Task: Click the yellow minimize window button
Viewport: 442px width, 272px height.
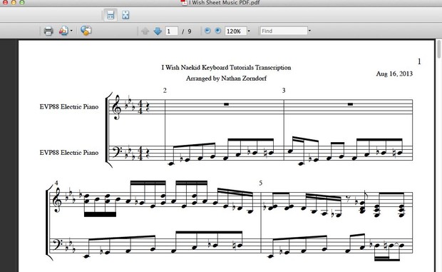Action: pos(14,2)
